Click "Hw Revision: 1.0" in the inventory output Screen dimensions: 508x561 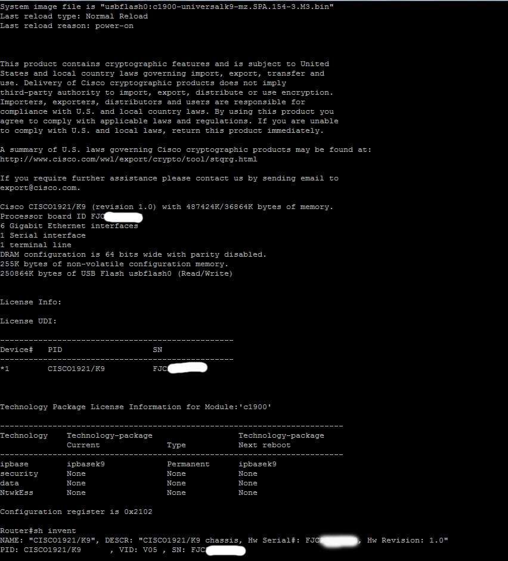(405, 540)
